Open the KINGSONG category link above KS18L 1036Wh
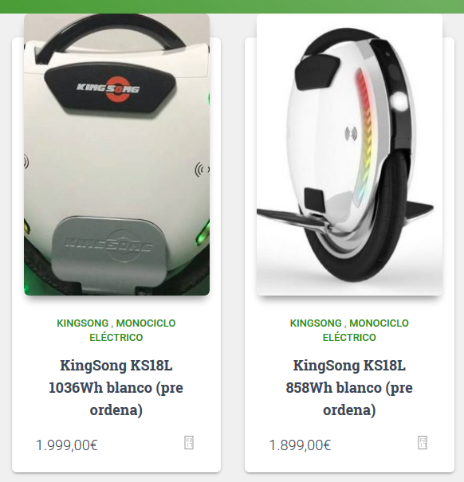Screen dimensions: 464x482 (83, 323)
